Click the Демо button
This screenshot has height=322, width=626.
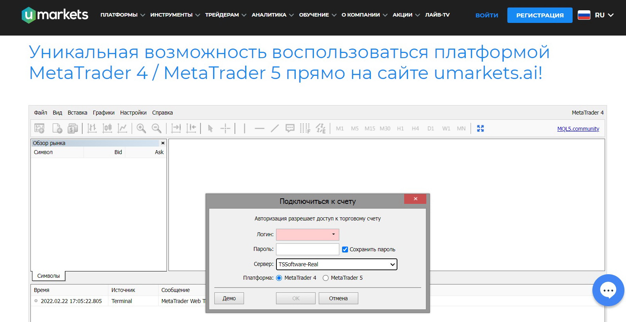(229, 298)
